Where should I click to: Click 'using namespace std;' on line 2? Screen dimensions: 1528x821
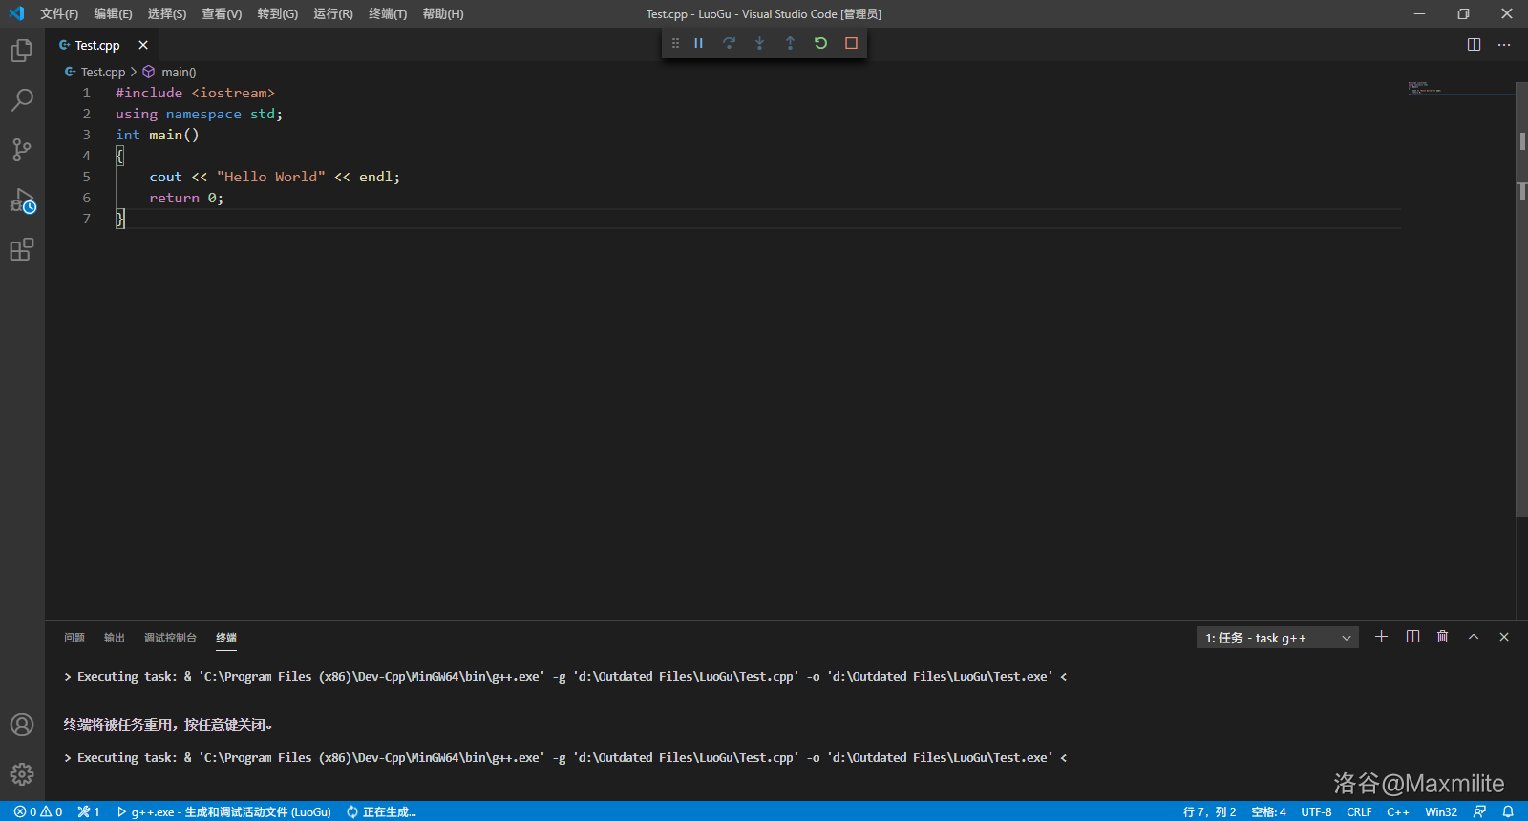pos(199,114)
